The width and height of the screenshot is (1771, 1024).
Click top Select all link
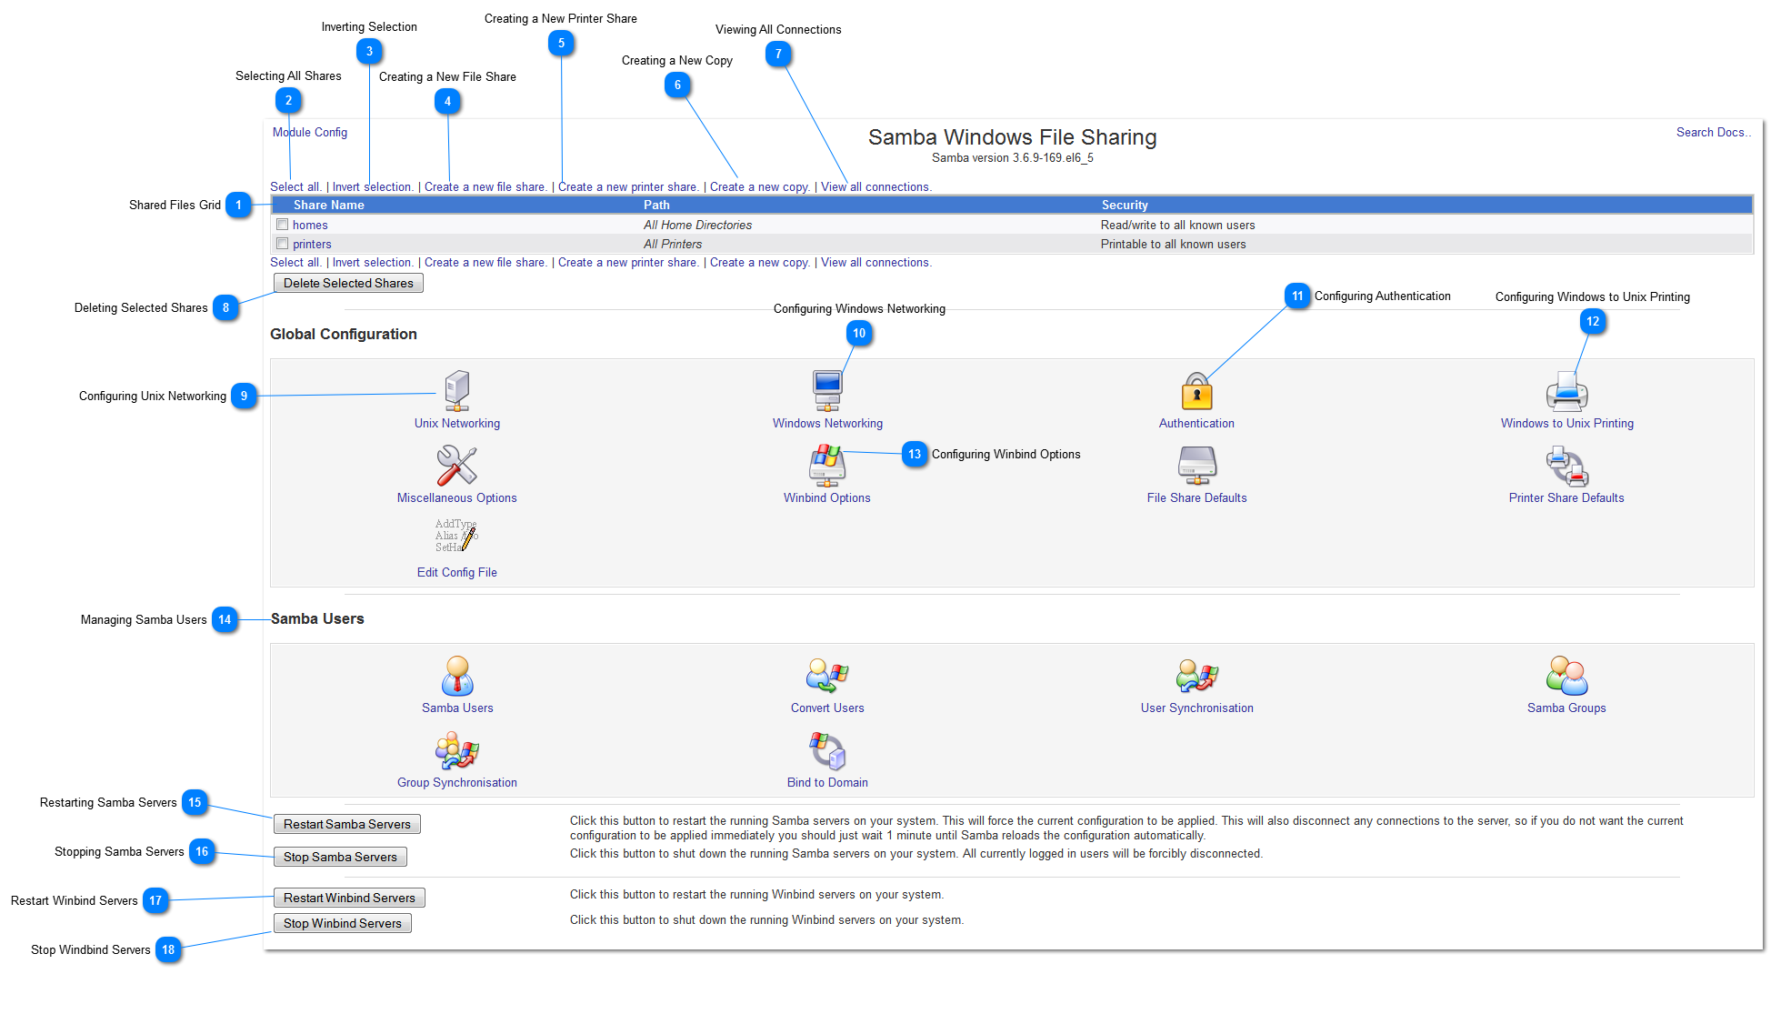point(295,187)
